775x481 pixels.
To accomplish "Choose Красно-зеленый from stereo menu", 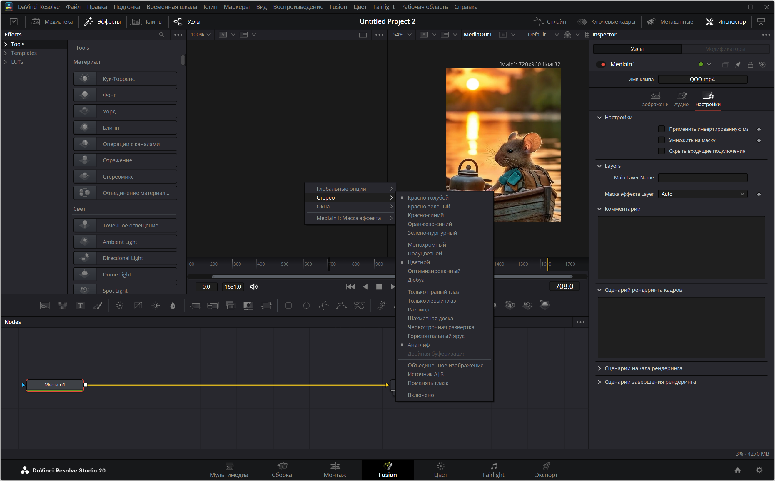I will click(x=428, y=206).
